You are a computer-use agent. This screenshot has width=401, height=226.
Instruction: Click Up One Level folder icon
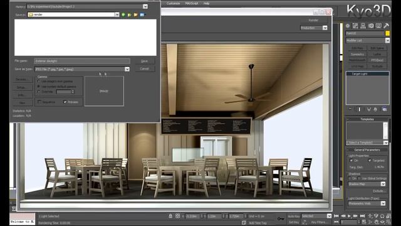coord(130,14)
